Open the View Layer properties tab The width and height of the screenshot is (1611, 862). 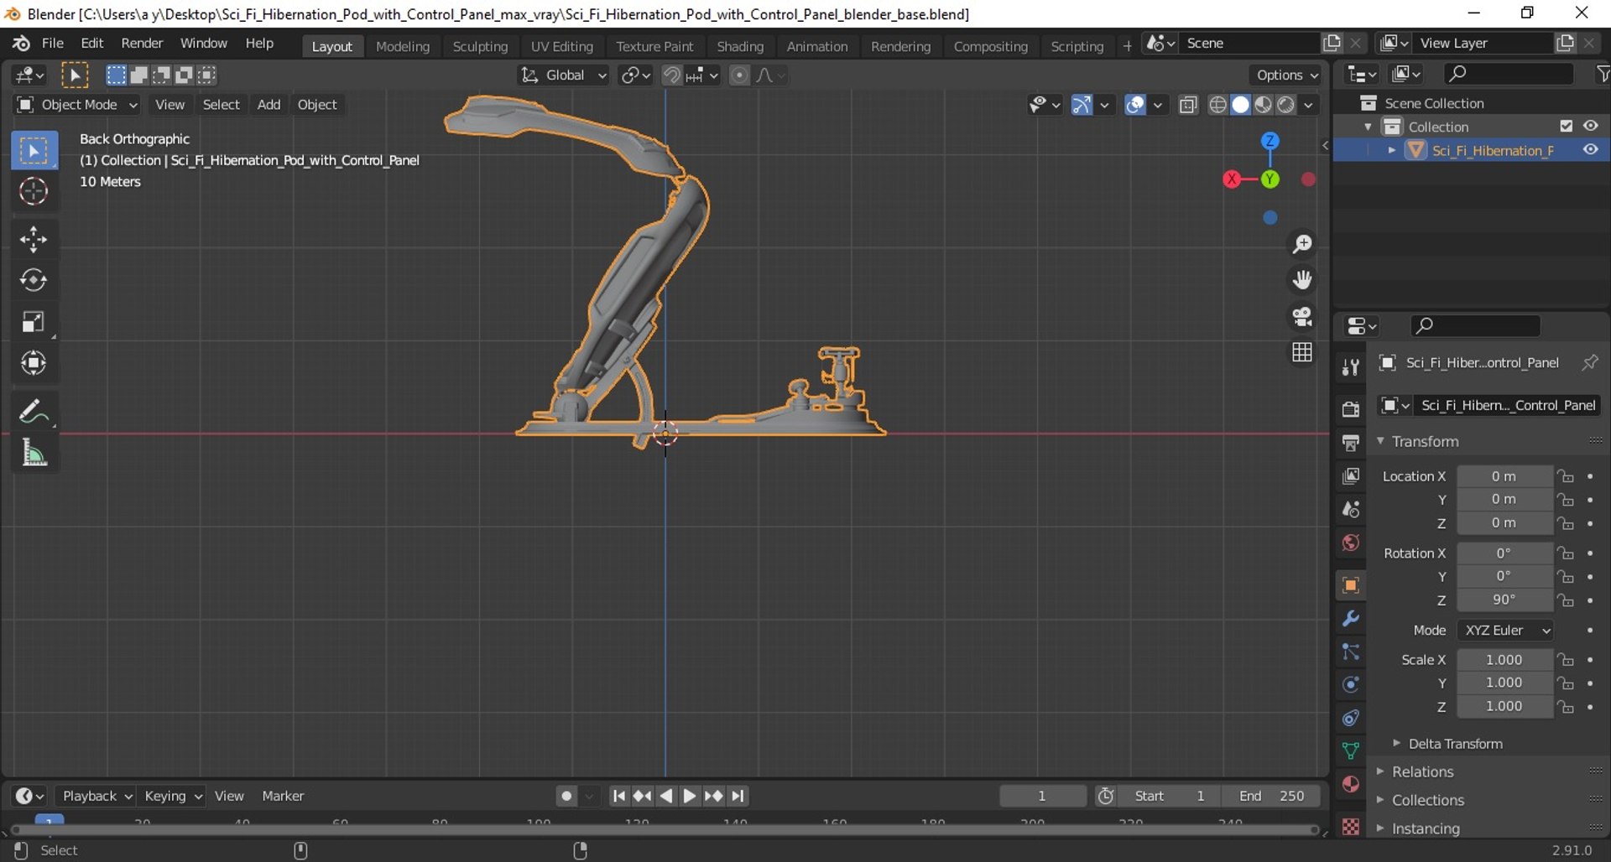point(1350,476)
